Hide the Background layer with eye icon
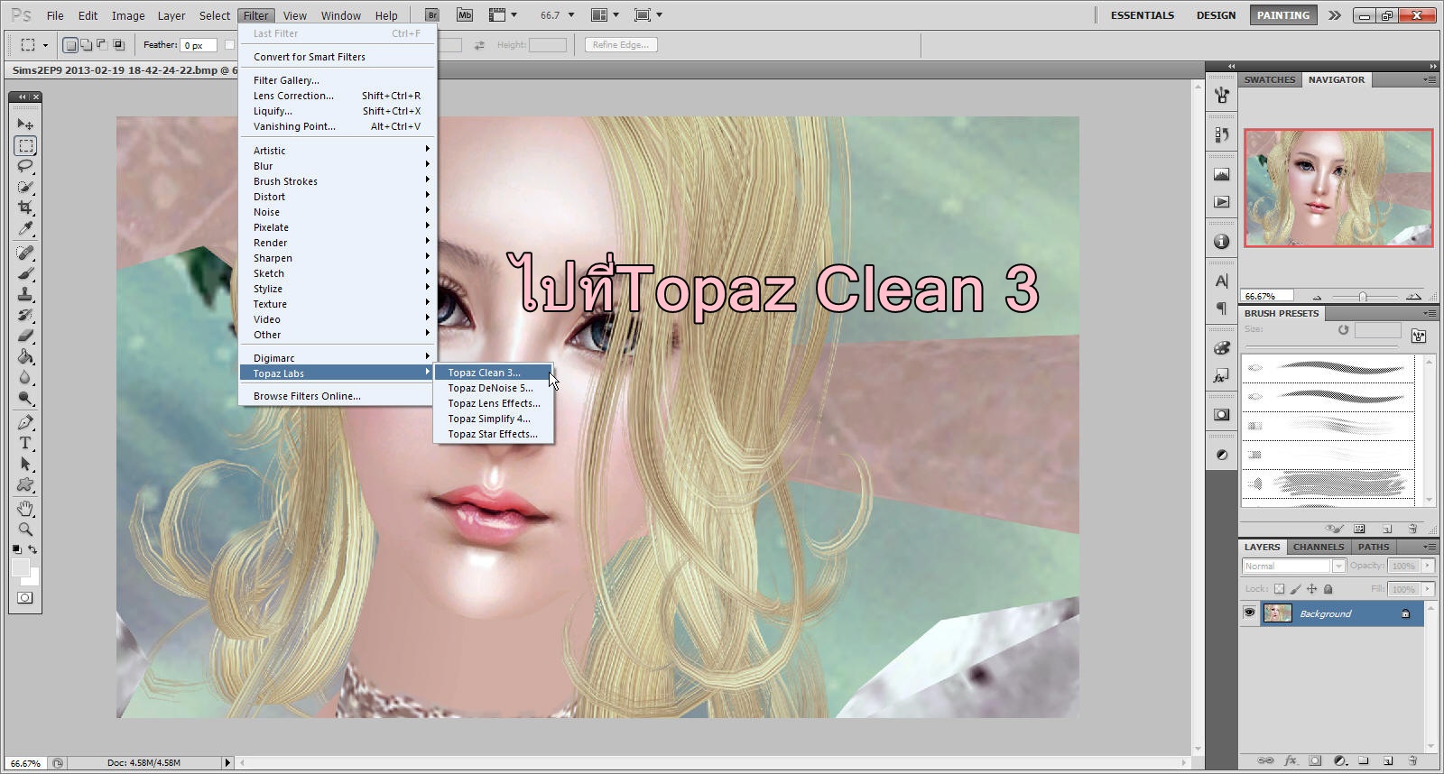1444x774 pixels. tap(1249, 613)
